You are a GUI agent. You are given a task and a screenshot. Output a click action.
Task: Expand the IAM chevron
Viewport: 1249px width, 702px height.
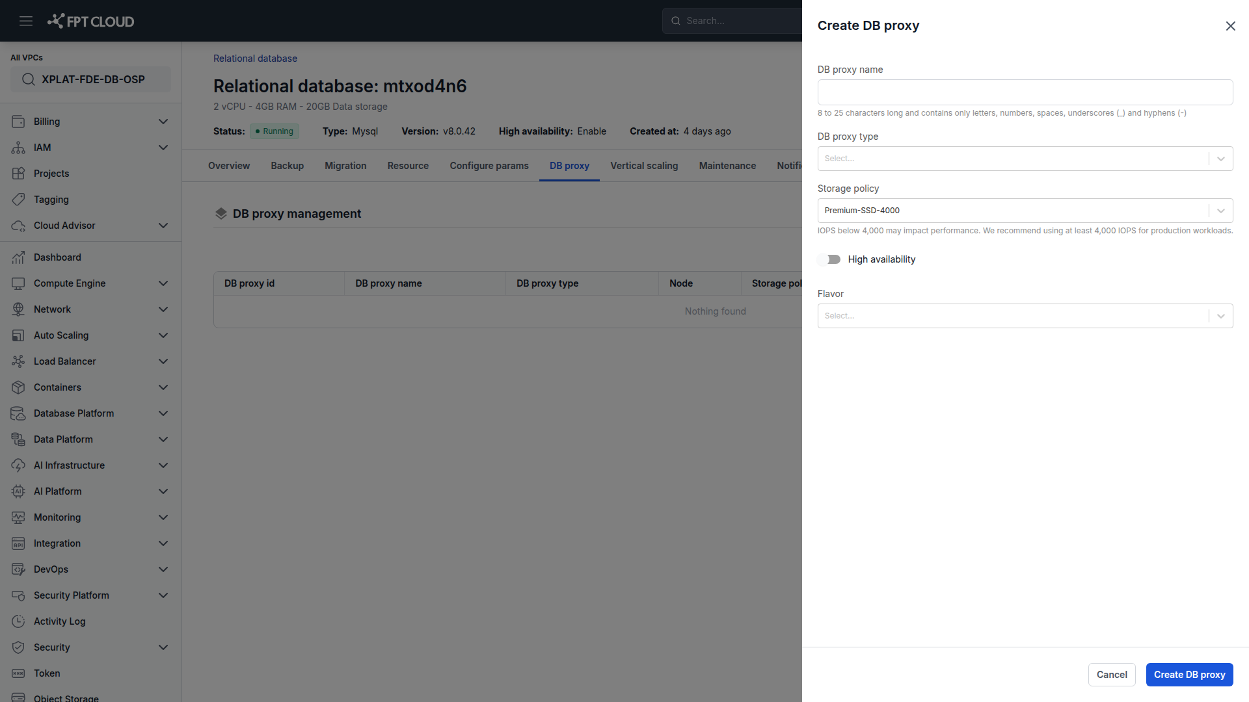click(163, 148)
